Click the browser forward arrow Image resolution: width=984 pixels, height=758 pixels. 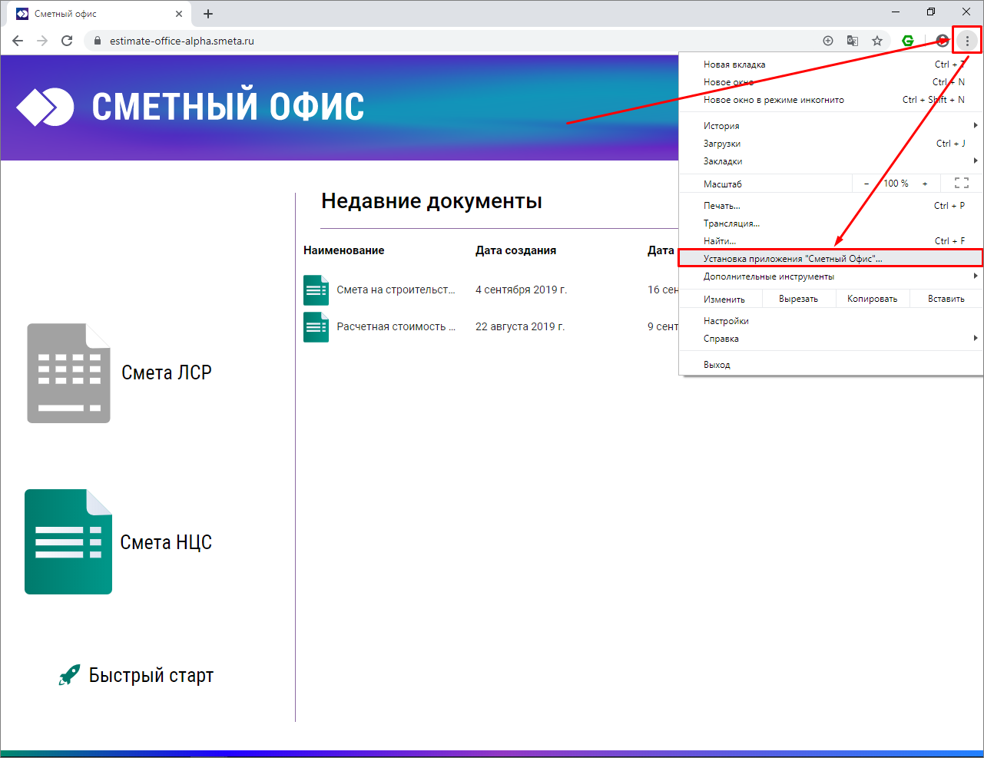point(42,41)
